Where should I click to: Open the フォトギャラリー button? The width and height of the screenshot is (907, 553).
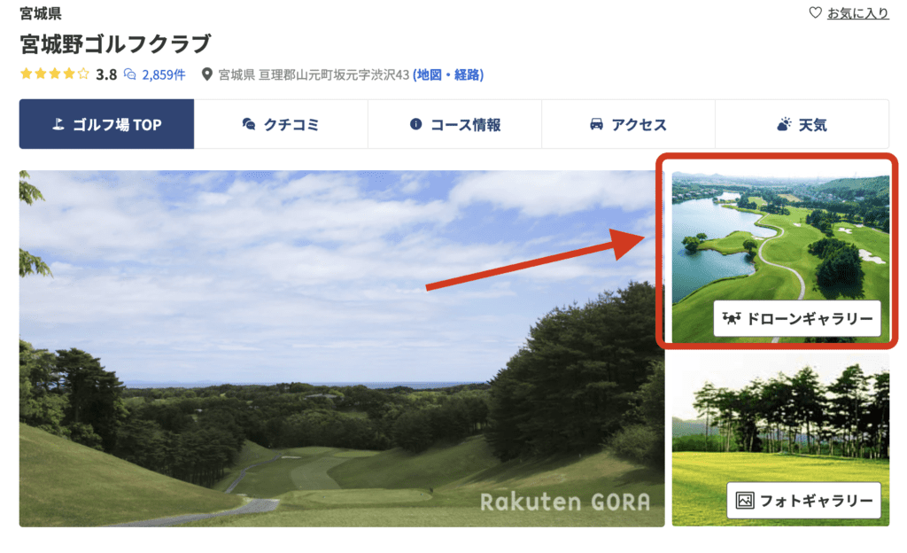804,500
